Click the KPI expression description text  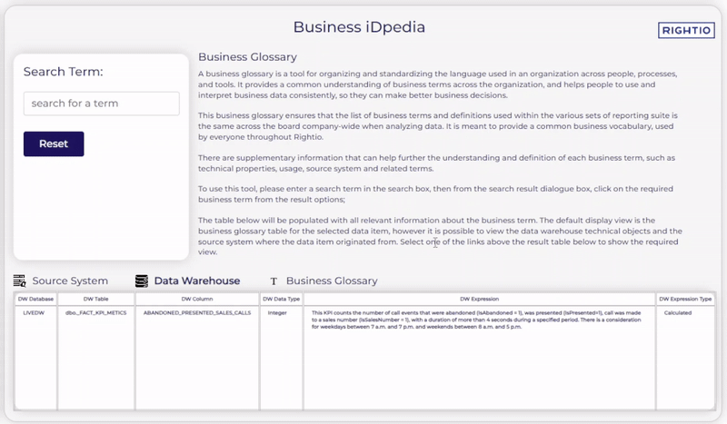tap(476, 320)
